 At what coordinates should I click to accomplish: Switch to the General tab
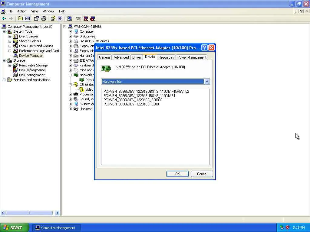pyautogui.click(x=104, y=57)
